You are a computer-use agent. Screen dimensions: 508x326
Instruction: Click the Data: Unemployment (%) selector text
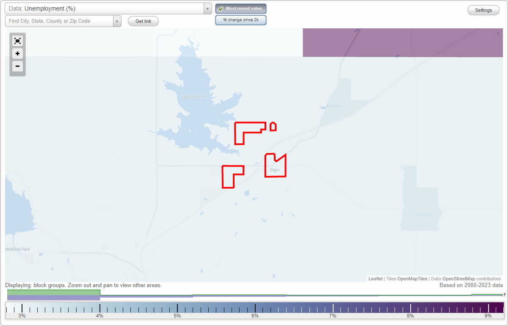[x=42, y=8]
